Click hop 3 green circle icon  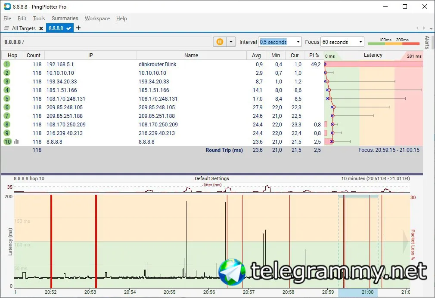7,81
